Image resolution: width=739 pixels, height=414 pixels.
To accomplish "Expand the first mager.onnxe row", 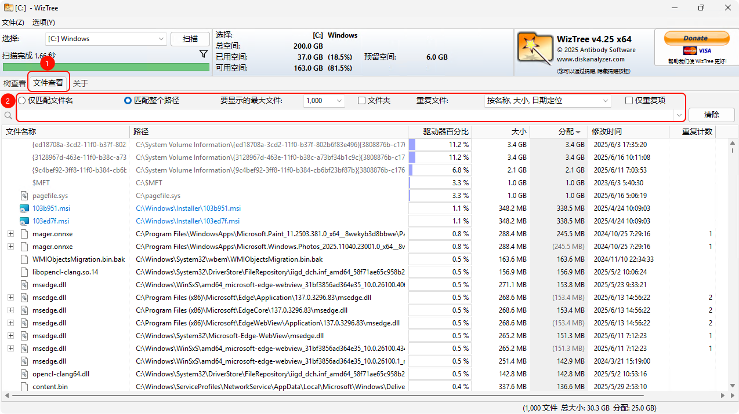I will coord(10,234).
